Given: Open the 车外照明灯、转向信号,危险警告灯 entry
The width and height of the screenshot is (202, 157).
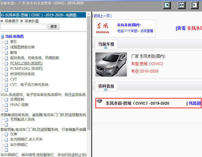Looking at the screenshot, I should click(x=44, y=155).
